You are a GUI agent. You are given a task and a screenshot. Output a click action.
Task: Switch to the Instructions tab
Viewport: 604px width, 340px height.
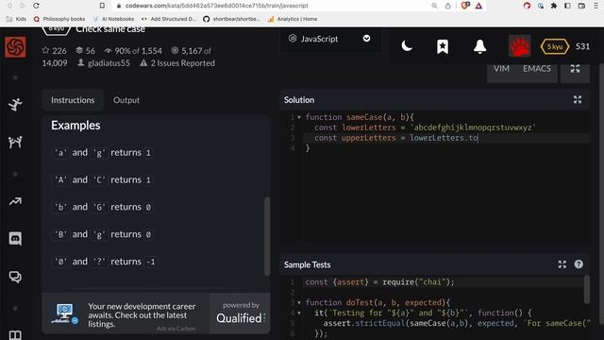[73, 100]
